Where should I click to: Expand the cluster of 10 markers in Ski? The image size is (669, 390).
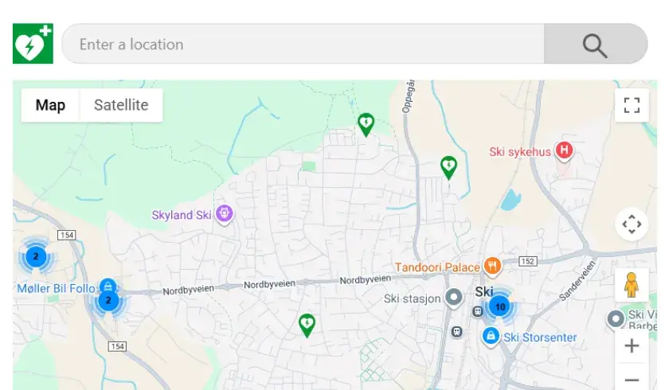tap(500, 306)
